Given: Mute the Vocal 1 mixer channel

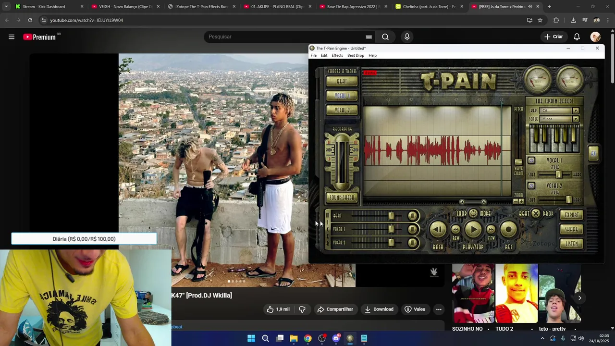Looking at the screenshot, I should coord(412,229).
